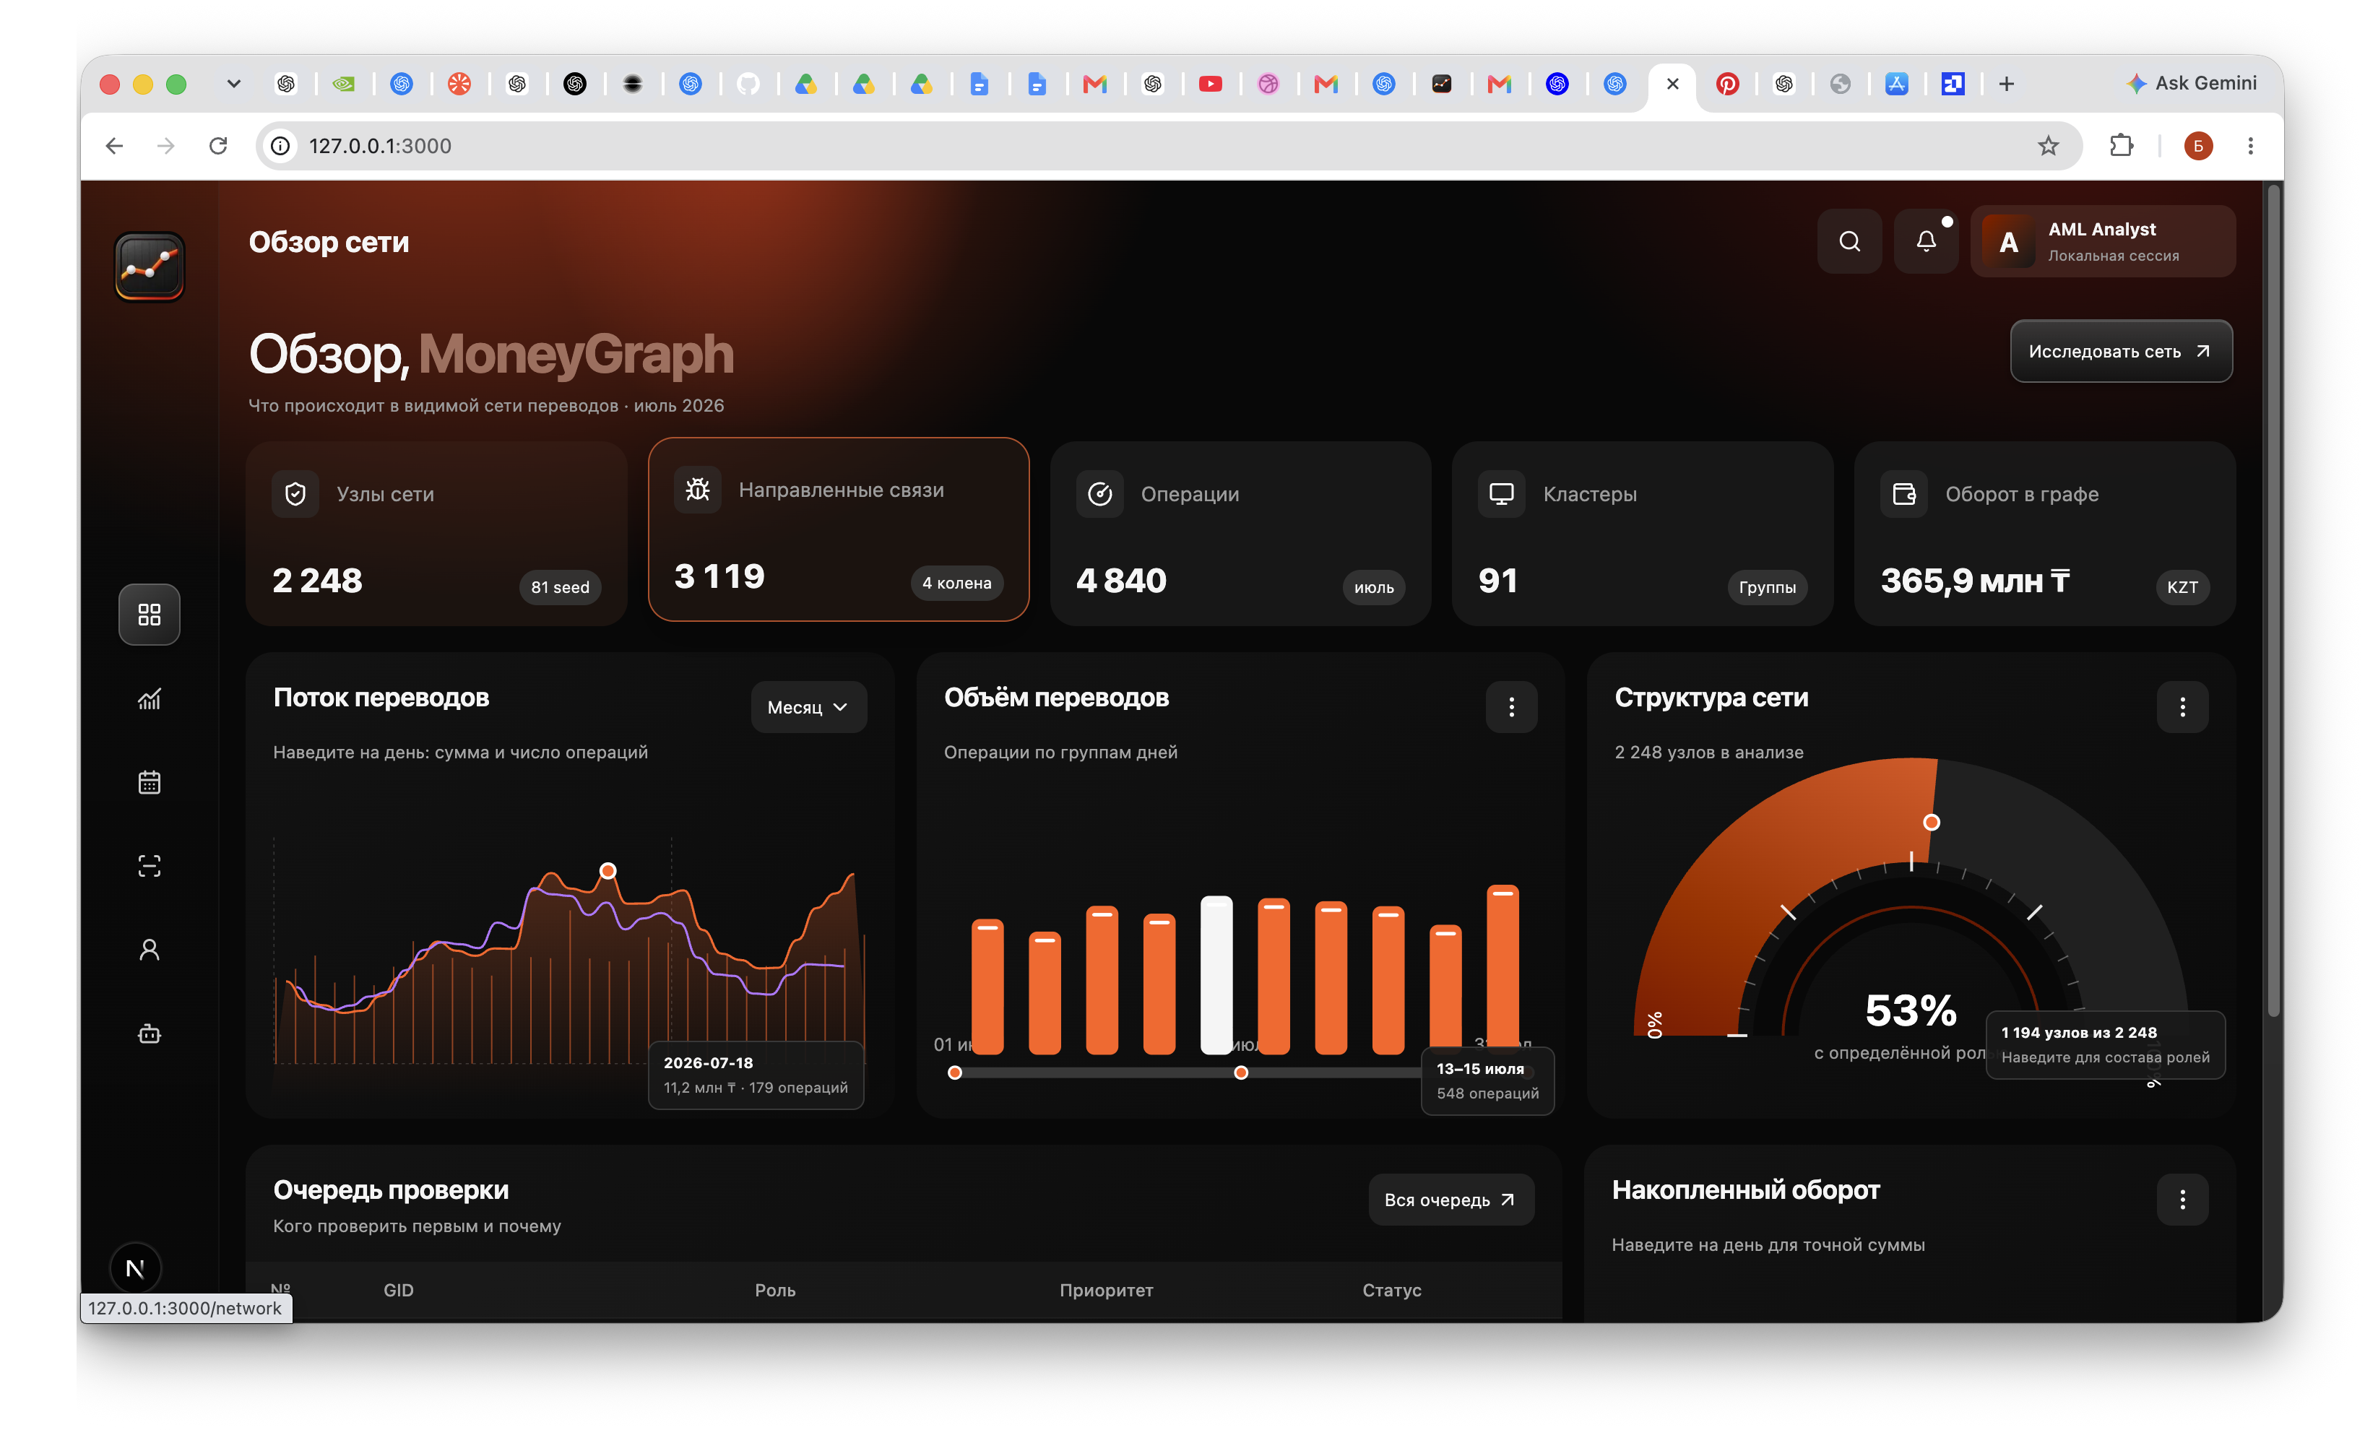The image size is (2365, 1430).
Task: Click the orange marker on structure gauge
Action: (1931, 823)
